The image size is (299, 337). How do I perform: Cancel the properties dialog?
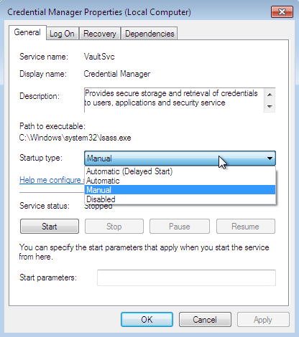tap(205, 320)
